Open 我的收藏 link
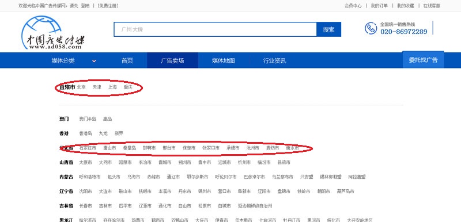This screenshot has width=461, height=222. (x=406, y=6)
